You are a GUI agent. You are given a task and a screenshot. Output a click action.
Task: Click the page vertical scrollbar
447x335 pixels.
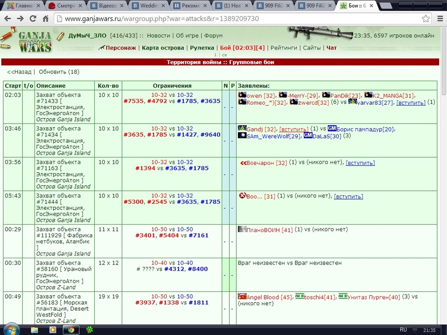[x=444, y=175]
